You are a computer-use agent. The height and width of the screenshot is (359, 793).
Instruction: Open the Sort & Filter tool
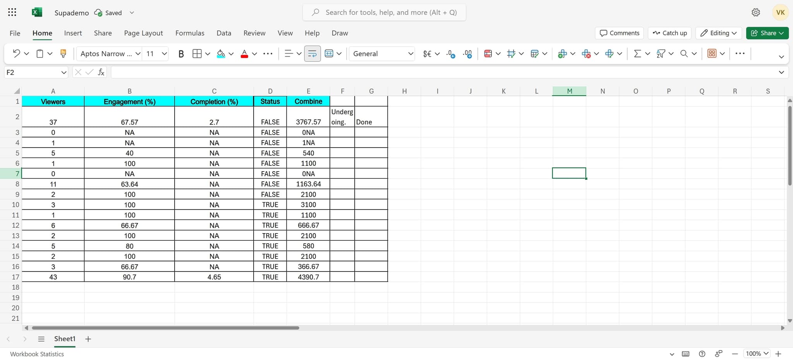(x=661, y=53)
